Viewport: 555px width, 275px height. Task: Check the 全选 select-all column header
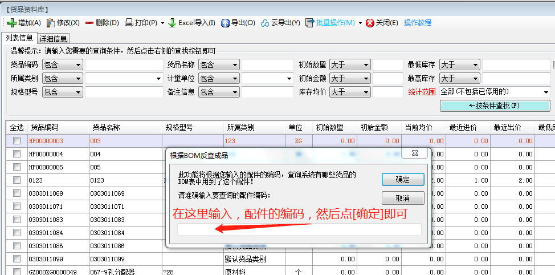(17, 127)
